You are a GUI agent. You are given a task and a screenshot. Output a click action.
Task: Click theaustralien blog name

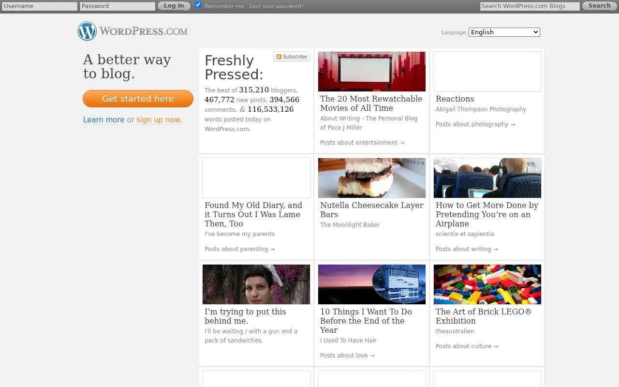tap(455, 331)
